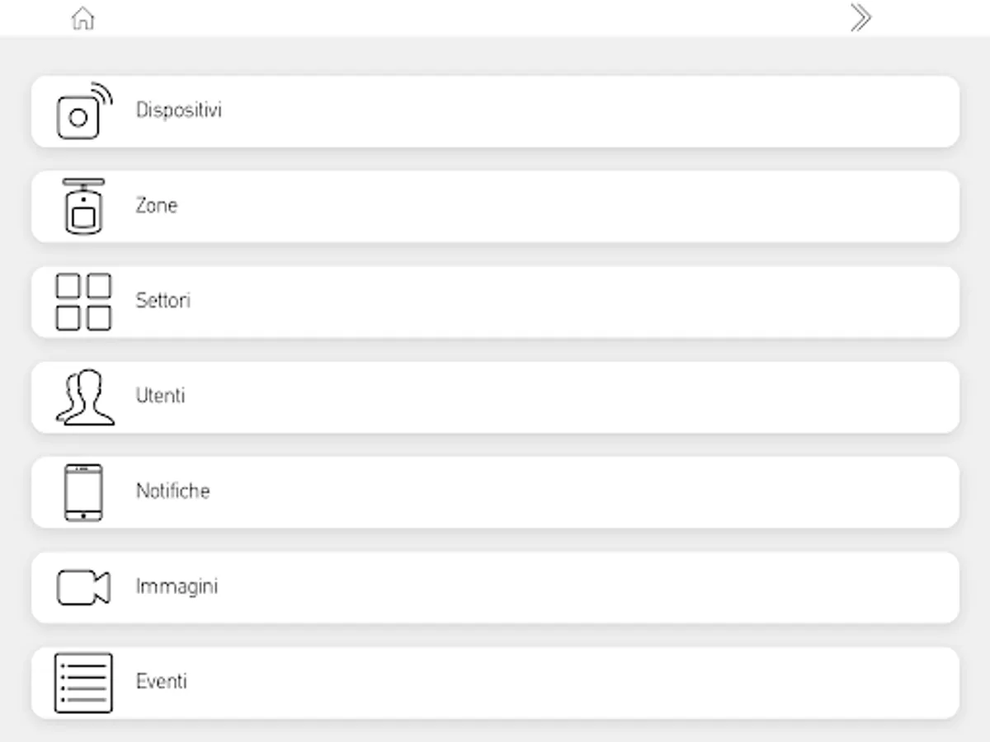The height and width of the screenshot is (742, 990).
Task: Click the empty right area of Settori row
Action: point(660,302)
